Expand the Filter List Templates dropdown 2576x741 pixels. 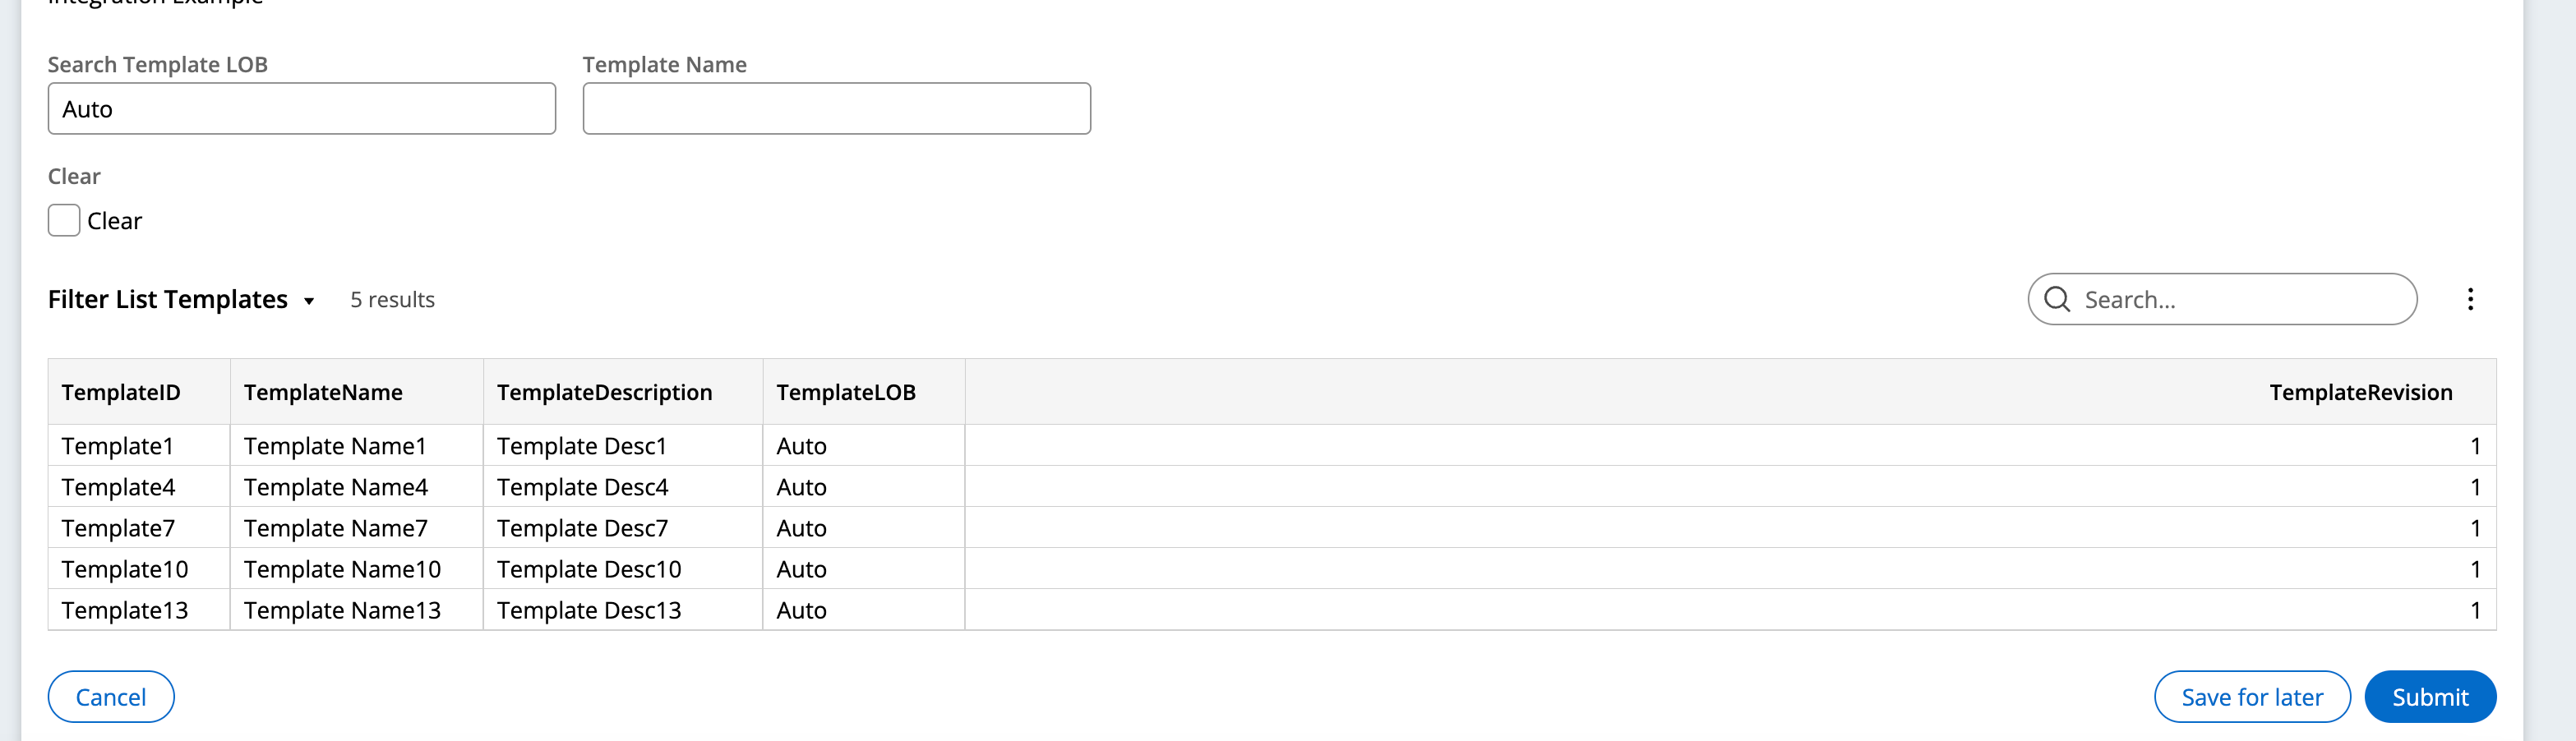click(308, 301)
